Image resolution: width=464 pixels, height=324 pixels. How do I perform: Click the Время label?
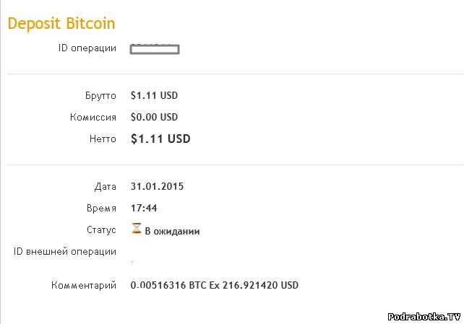pos(101,208)
